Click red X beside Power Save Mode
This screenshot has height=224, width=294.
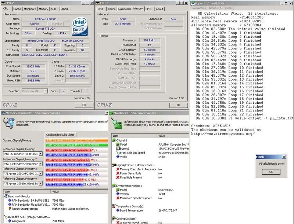(118, 173)
